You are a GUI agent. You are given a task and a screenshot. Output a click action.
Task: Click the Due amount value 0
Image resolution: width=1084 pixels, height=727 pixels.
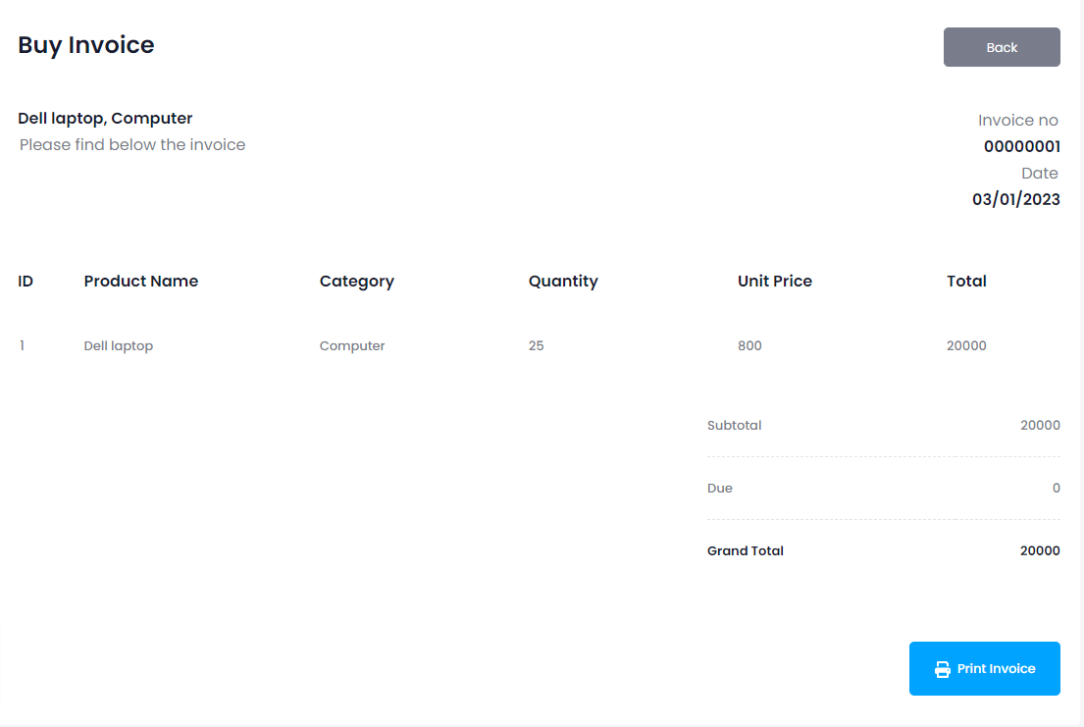[x=1056, y=489]
